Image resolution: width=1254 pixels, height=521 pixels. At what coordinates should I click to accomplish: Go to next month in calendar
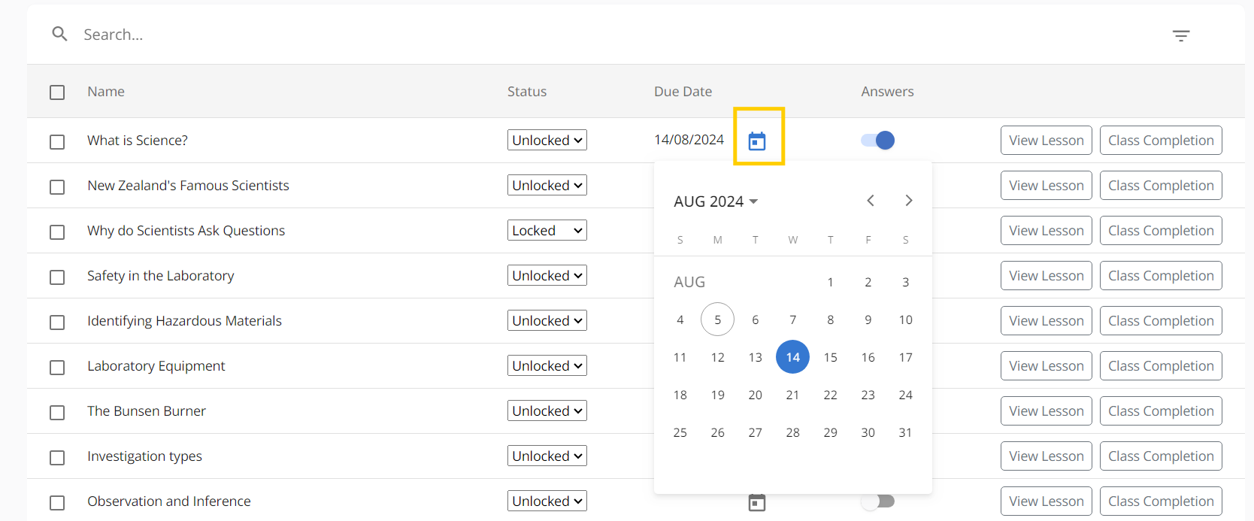(x=908, y=201)
